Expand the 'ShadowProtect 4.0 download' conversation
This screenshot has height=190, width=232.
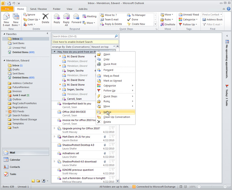click(55, 161)
